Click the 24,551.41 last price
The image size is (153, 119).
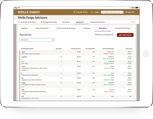(x=110, y=52)
